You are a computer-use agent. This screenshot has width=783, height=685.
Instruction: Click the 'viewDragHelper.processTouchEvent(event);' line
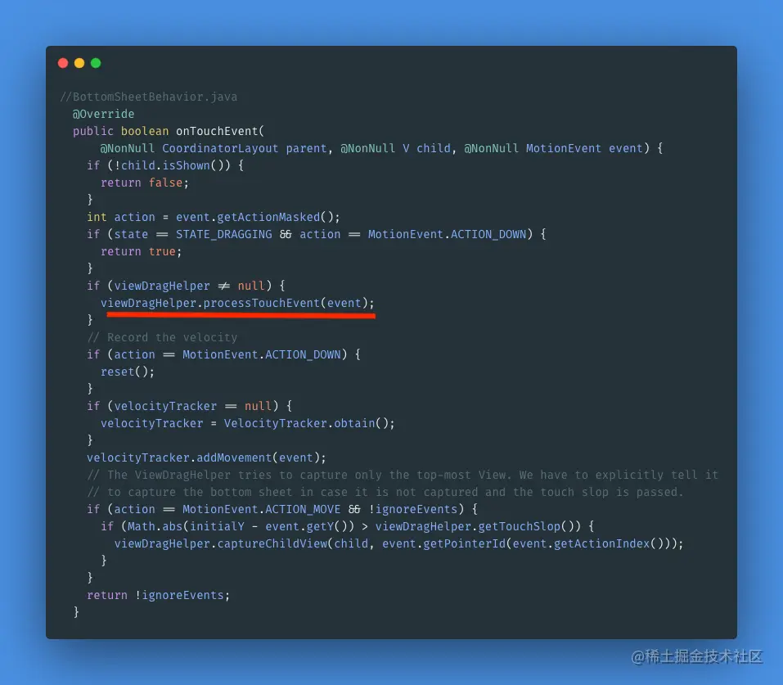tap(237, 304)
